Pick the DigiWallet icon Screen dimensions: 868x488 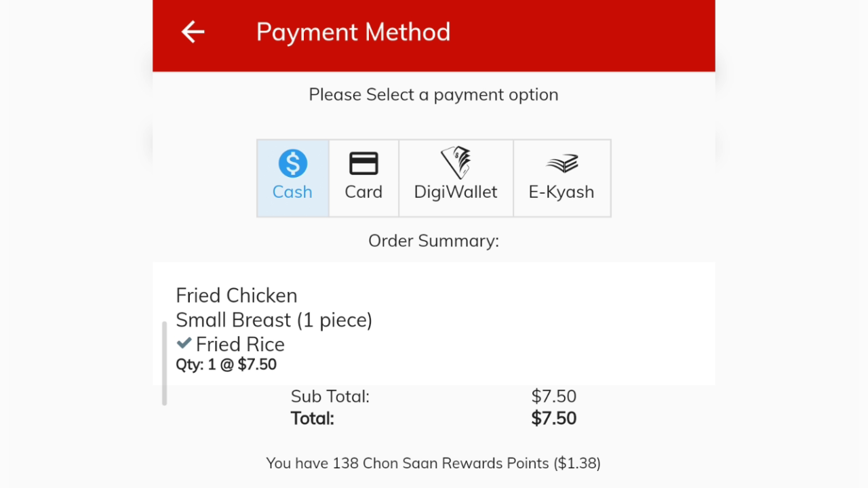click(456, 163)
